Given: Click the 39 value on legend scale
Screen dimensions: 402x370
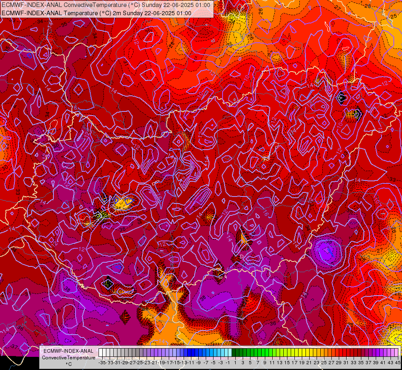Looking at the screenshot, I should [376, 363].
